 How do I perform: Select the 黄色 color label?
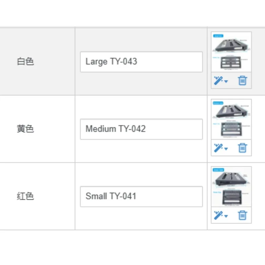26,129
